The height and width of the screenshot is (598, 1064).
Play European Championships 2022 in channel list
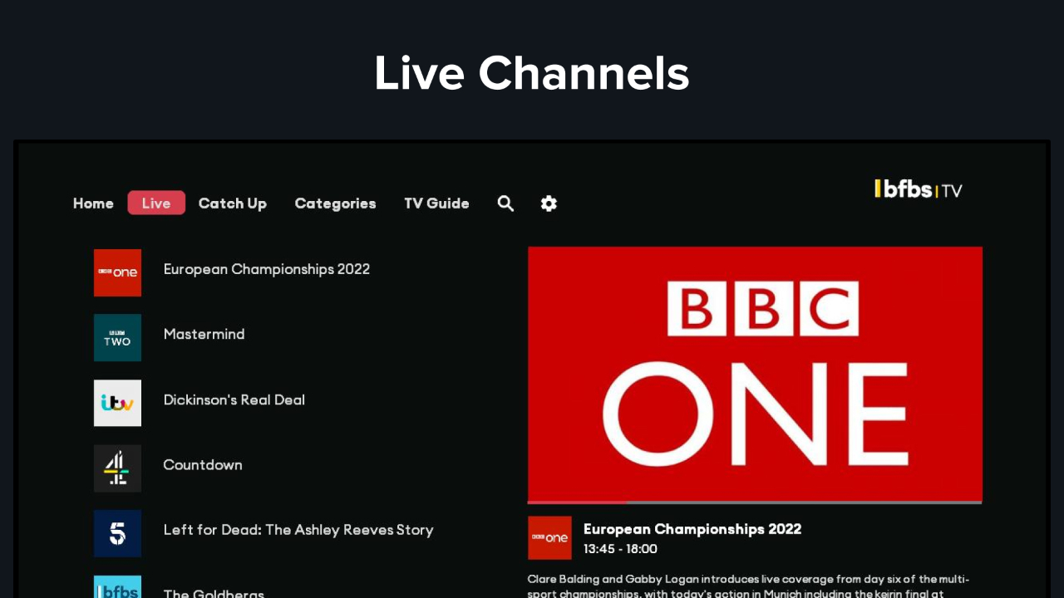pos(266,269)
